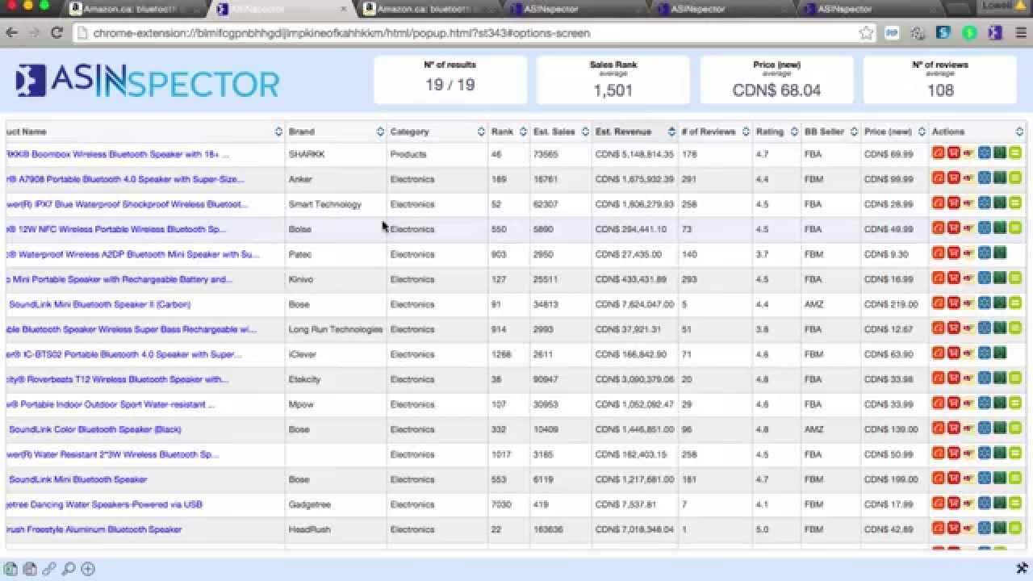Click the ASINspector extension icon in Chrome toolbar
This screenshot has height=581, width=1033.
tap(995, 33)
